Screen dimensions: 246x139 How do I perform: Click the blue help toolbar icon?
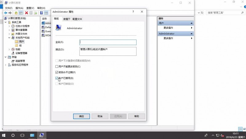tap(42, 13)
